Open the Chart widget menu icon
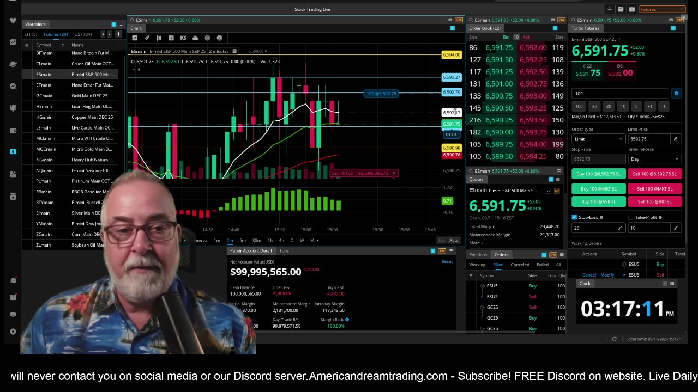The width and height of the screenshot is (698, 392). pos(458,28)
